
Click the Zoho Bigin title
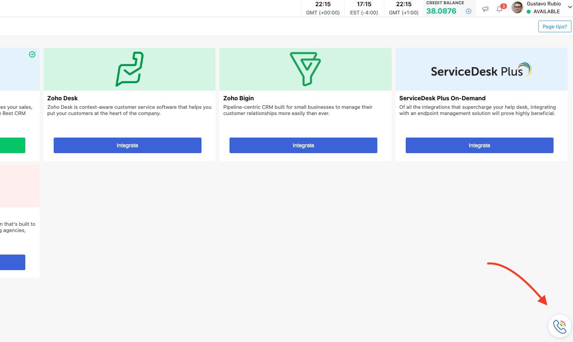238,98
